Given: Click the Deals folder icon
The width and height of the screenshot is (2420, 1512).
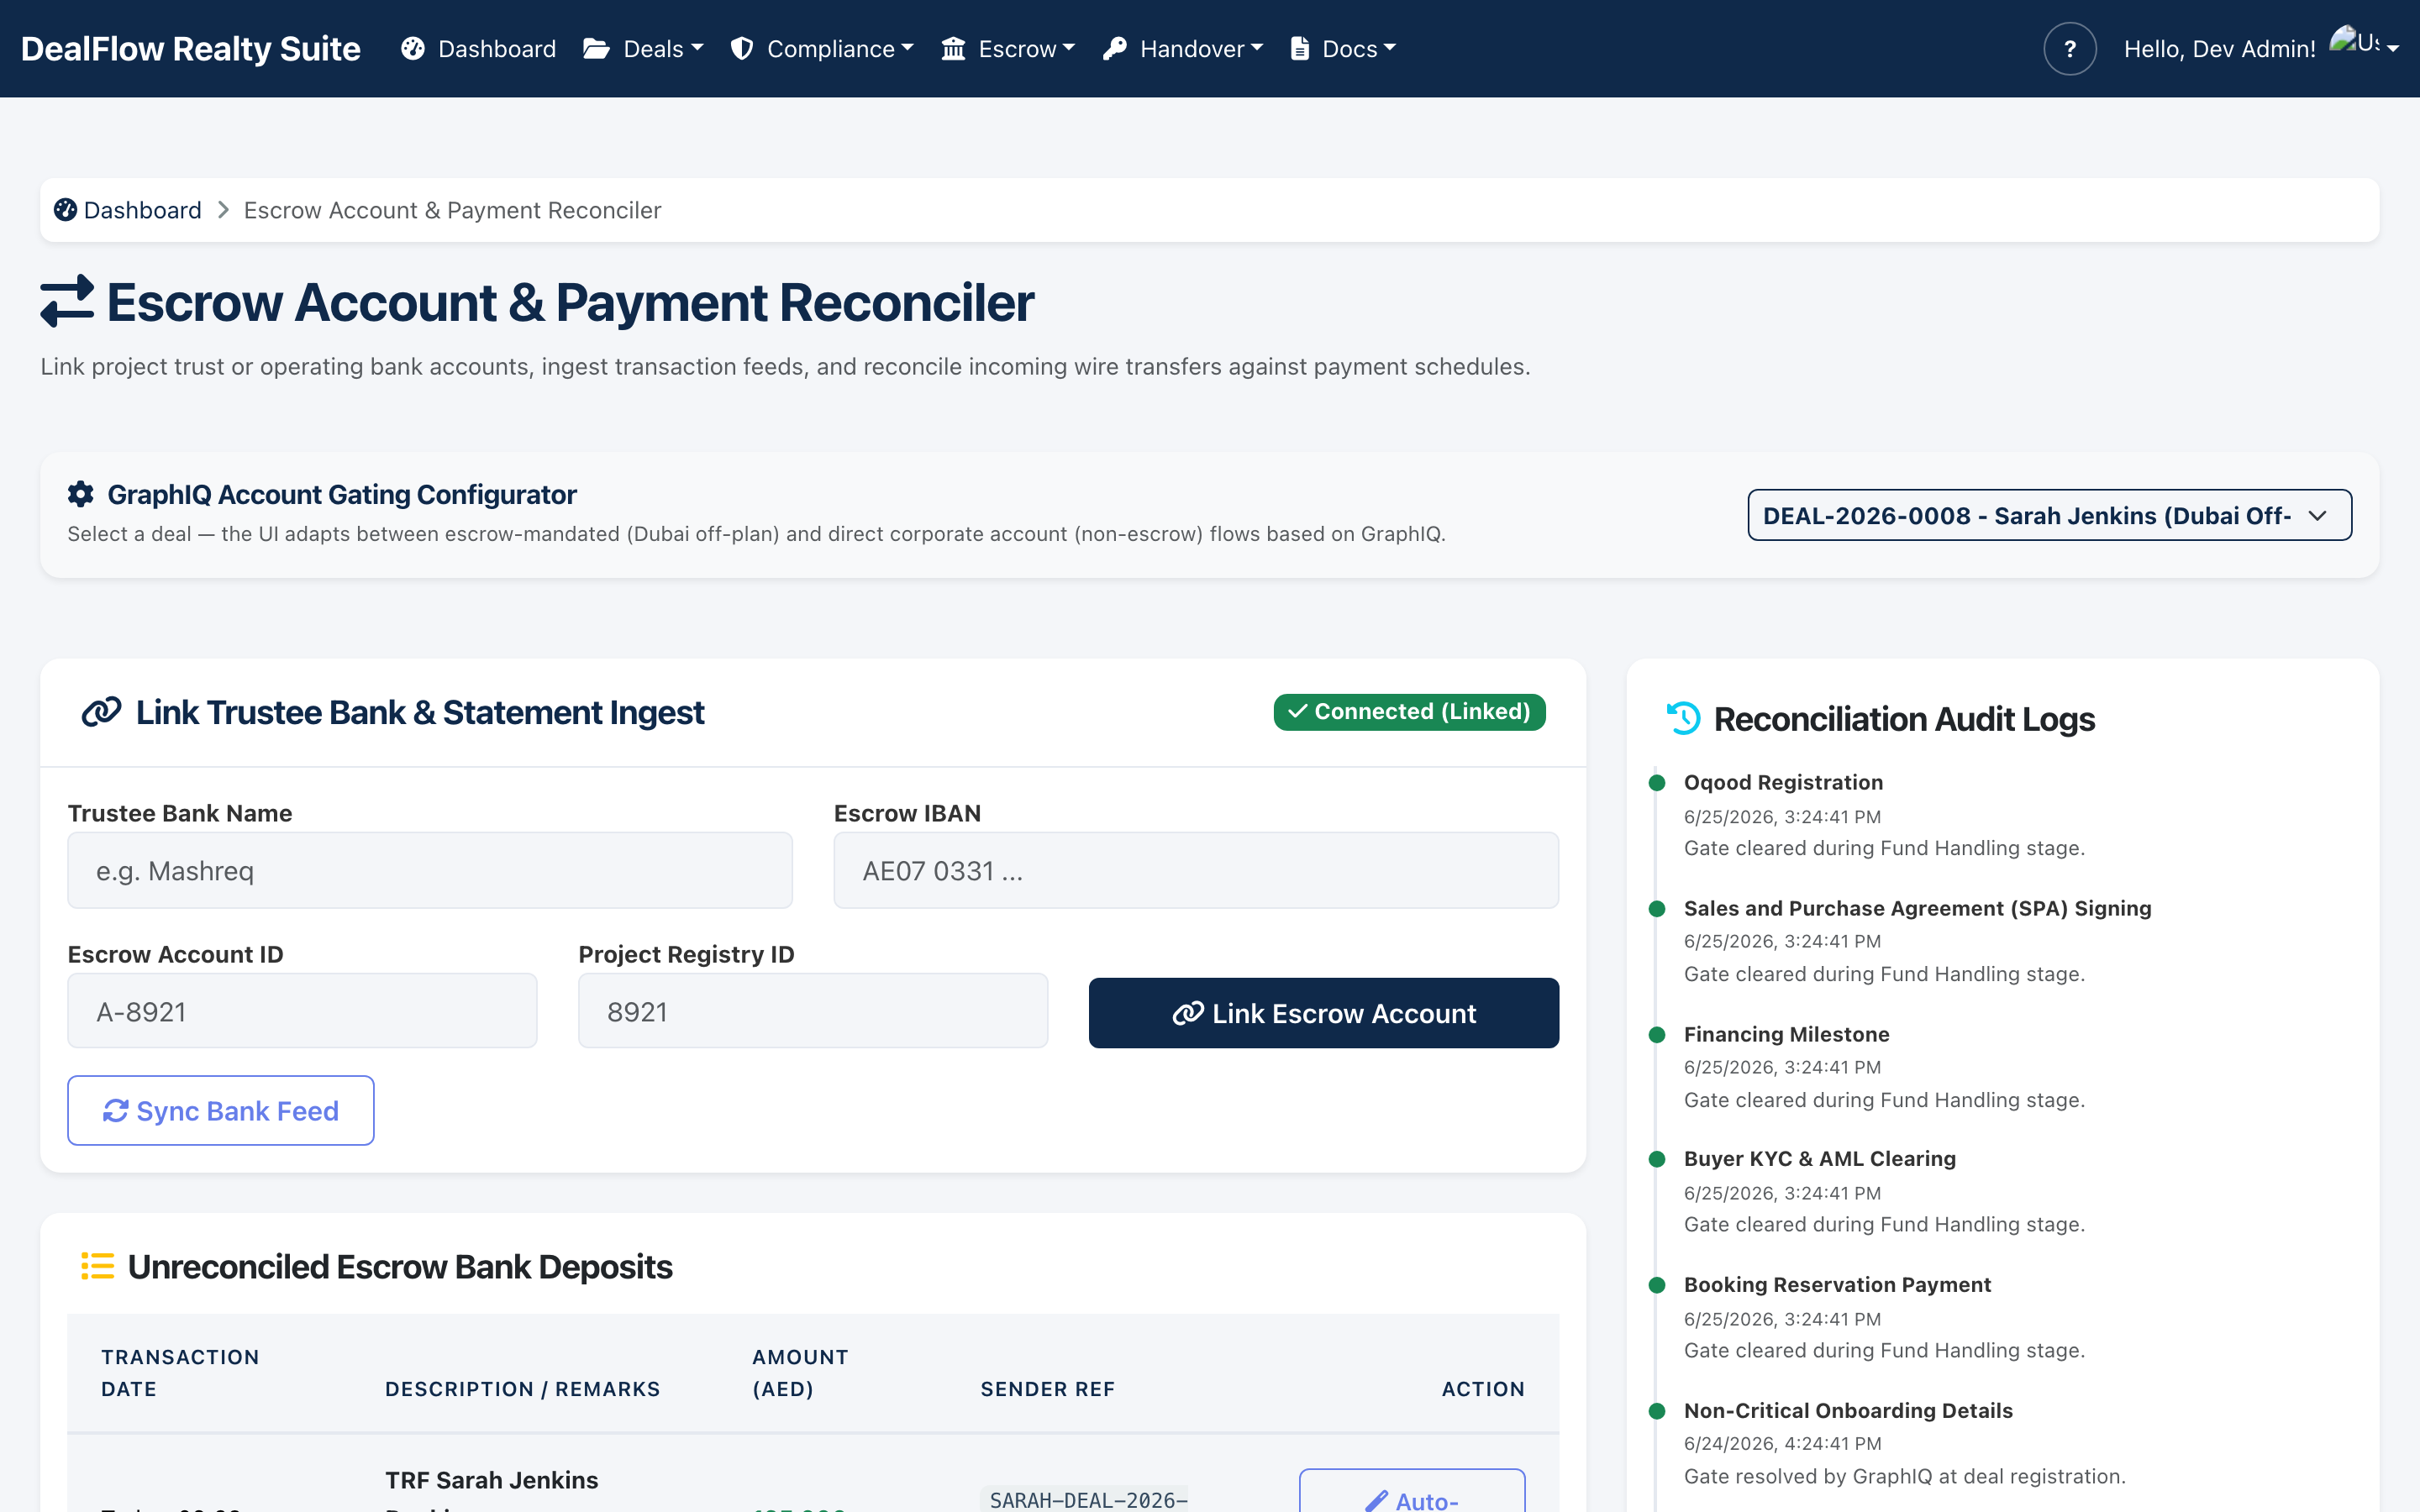Looking at the screenshot, I should click(x=597, y=48).
